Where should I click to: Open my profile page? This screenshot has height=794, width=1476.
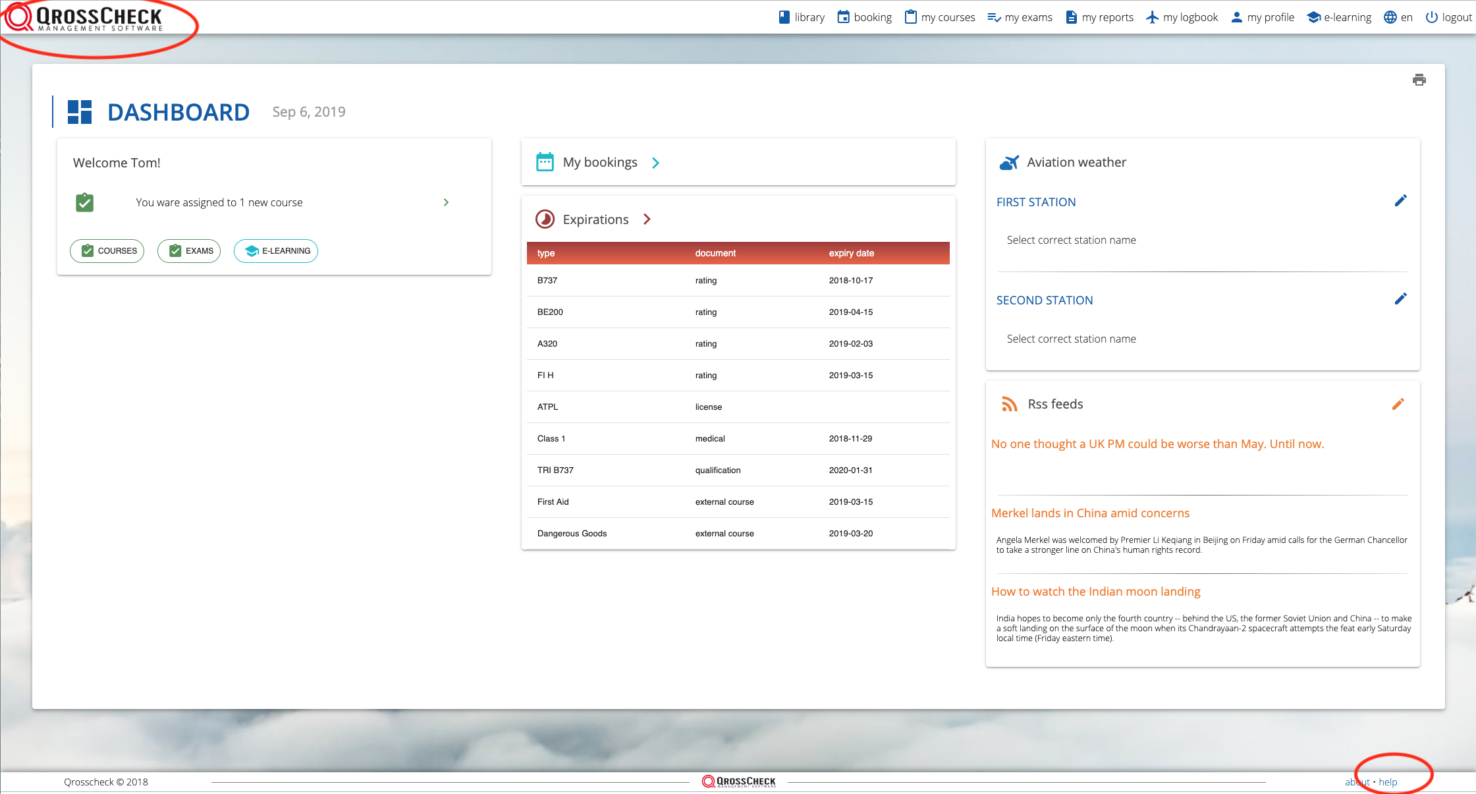tap(1263, 17)
